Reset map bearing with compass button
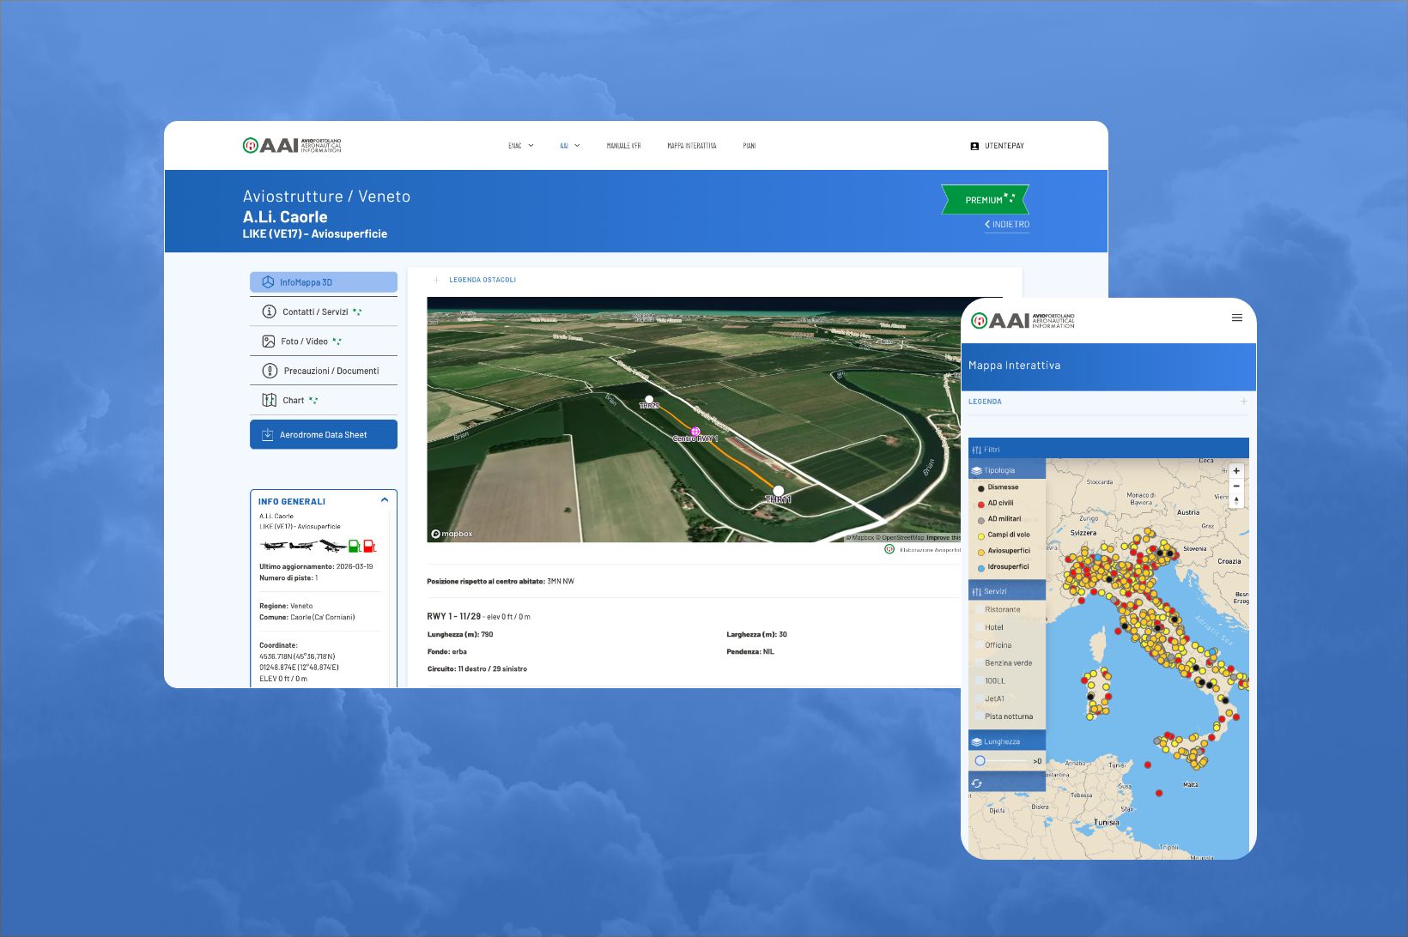Screen dimensions: 1408x937 tap(1236, 500)
